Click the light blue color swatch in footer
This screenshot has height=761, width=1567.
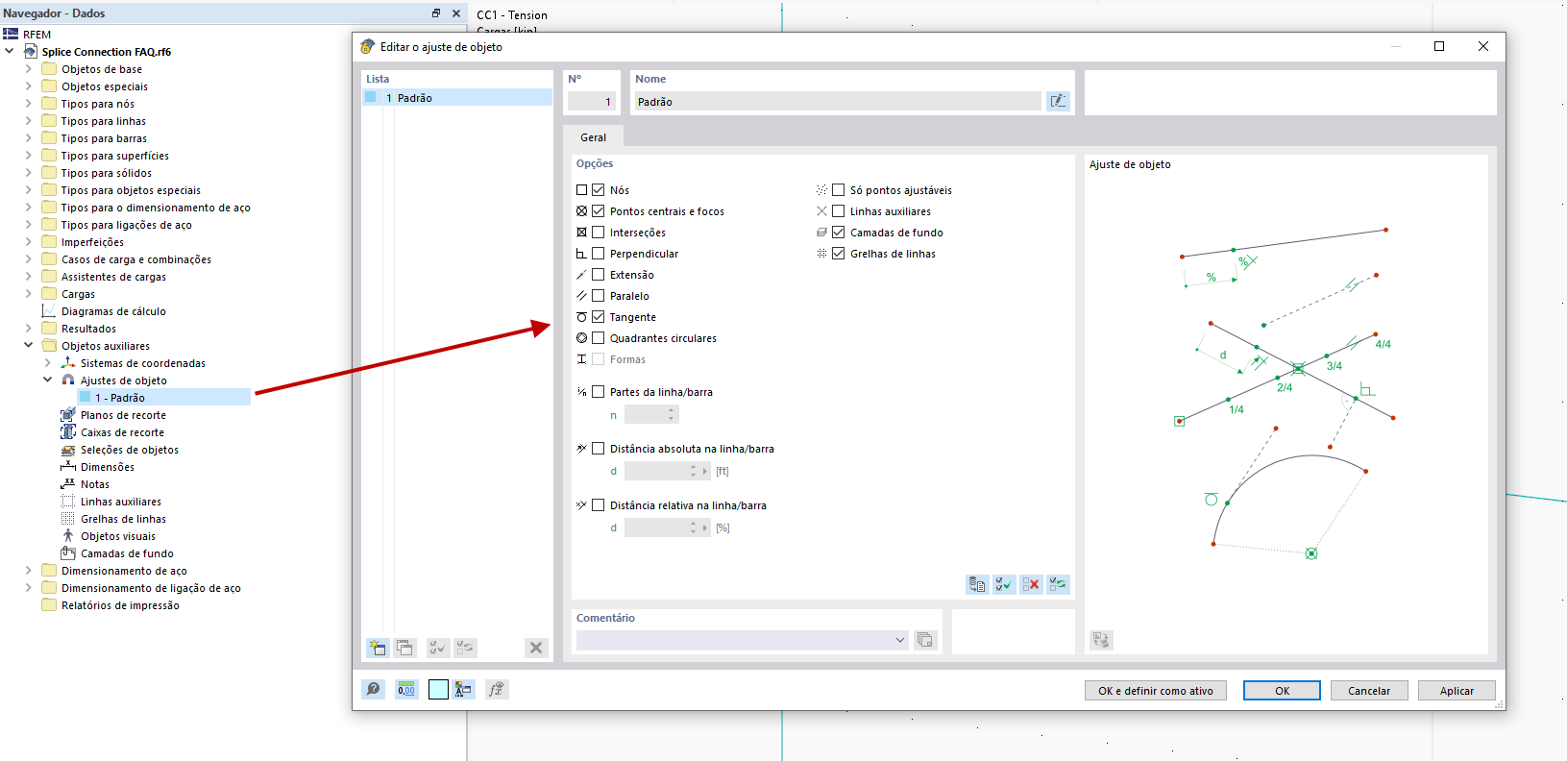point(438,689)
